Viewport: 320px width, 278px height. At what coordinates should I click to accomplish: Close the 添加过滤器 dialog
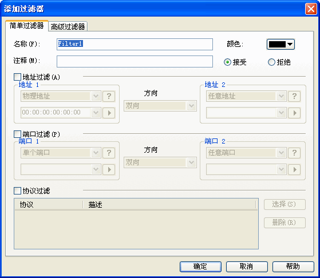311,9
